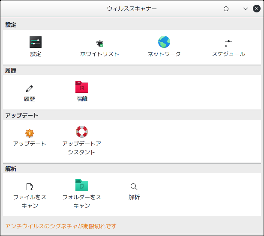Click the green folder scan icon
The image size is (264, 236).
pos(82,185)
